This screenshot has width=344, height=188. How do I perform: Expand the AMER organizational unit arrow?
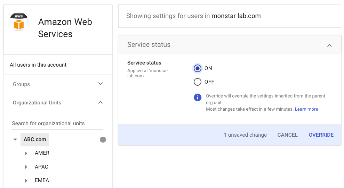26,153
